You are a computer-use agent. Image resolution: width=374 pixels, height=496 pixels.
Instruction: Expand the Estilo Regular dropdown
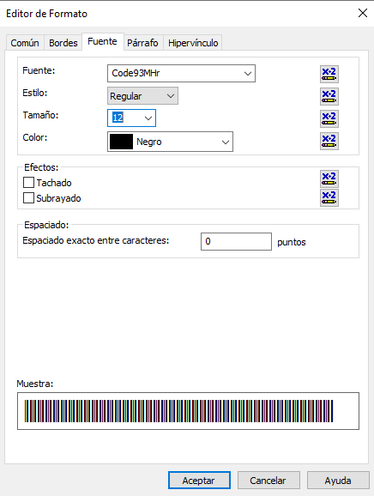pos(171,96)
